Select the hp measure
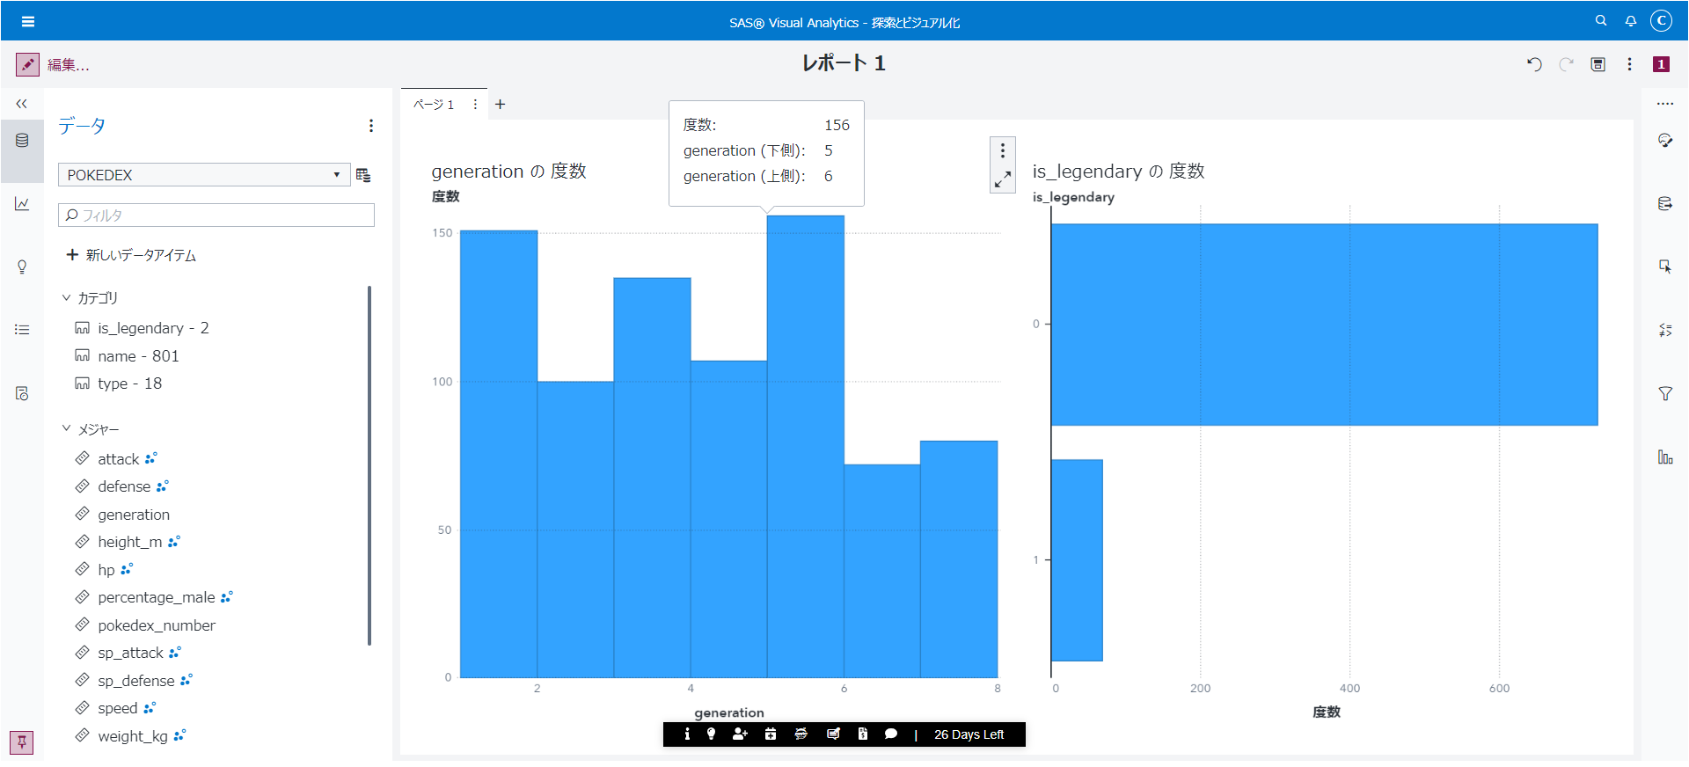 click(106, 570)
